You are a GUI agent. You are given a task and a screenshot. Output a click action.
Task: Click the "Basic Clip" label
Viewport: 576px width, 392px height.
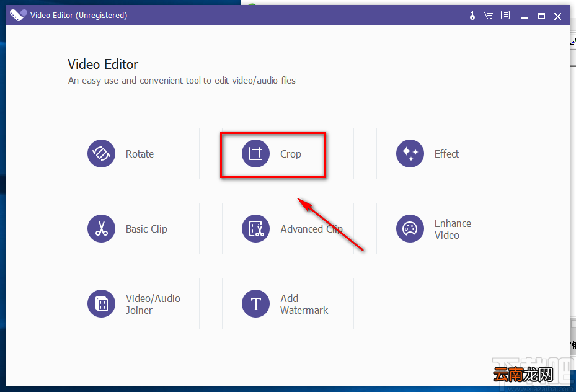tap(146, 229)
